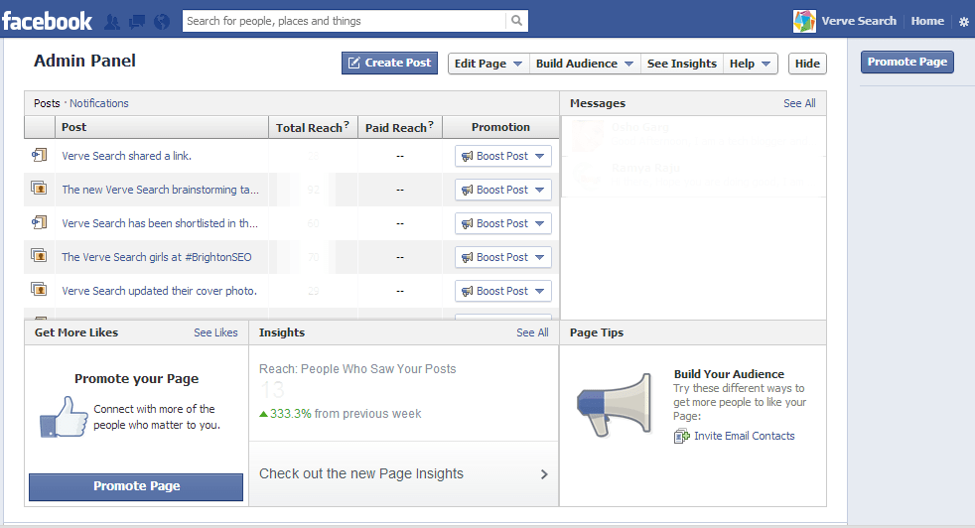Open friend requests icon in top bar
The width and height of the screenshot is (975, 528).
click(x=112, y=22)
